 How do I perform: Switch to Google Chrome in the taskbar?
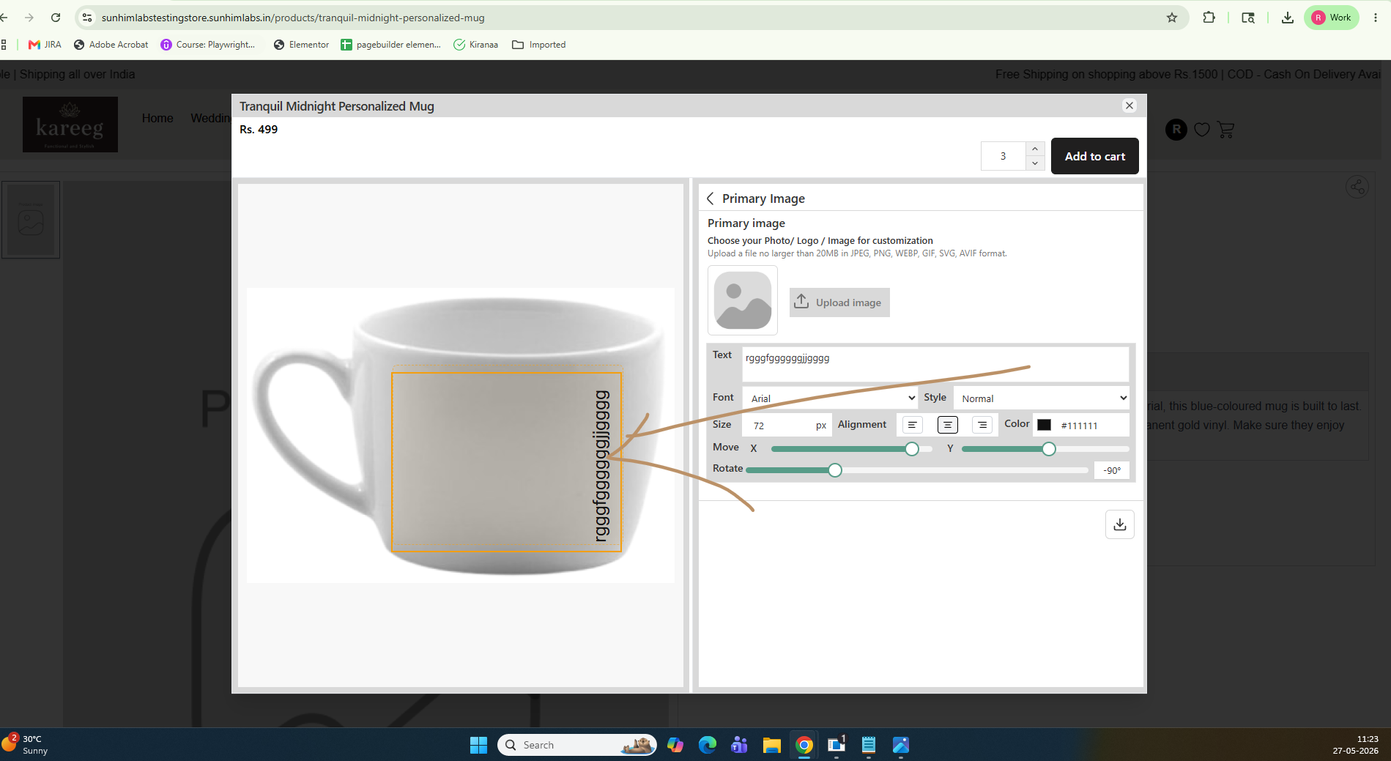(x=804, y=745)
